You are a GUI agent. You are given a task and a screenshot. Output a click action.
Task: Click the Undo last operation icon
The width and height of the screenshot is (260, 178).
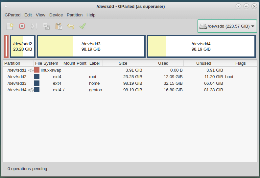point(71,26)
